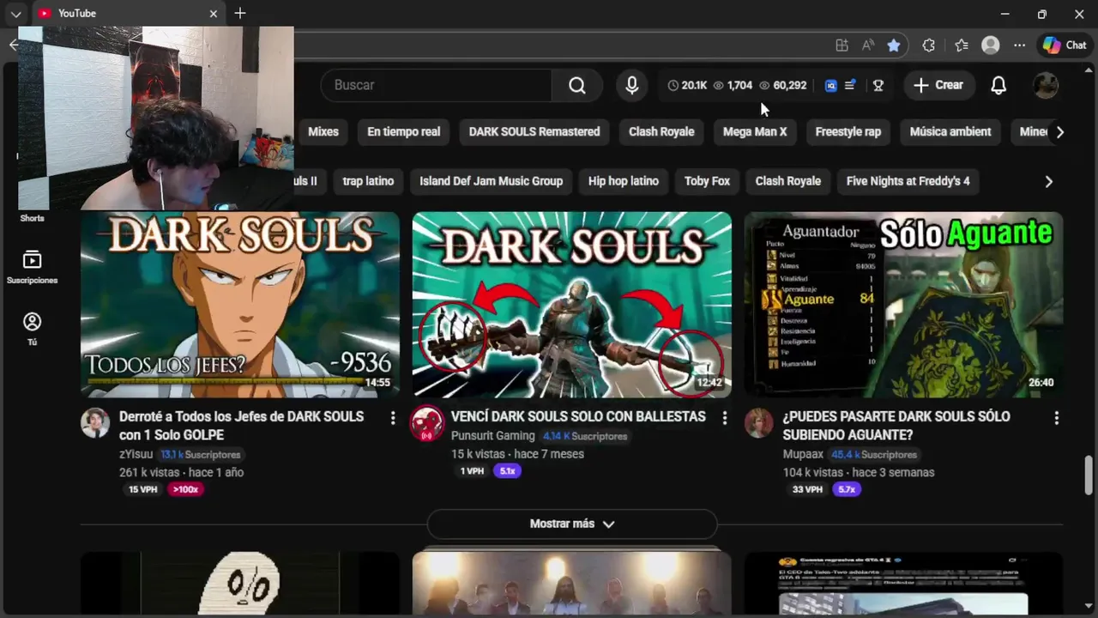Select the Freestyle rap chip
This screenshot has height=618, width=1098.
click(x=848, y=132)
